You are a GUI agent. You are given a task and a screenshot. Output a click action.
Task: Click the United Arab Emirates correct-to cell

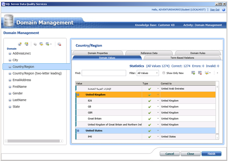point(188,89)
